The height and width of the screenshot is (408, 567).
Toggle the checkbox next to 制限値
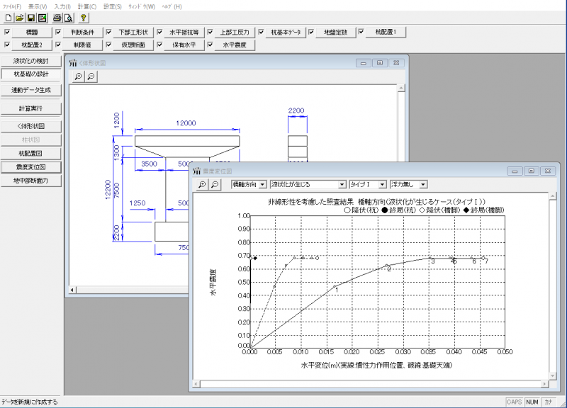(x=58, y=45)
